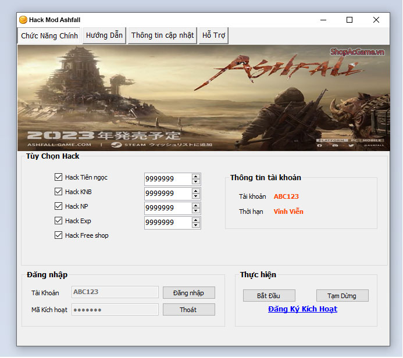Minimize the Hack Mod Ashfall window
Viewport: 403px width, 358px height.
(x=323, y=20)
